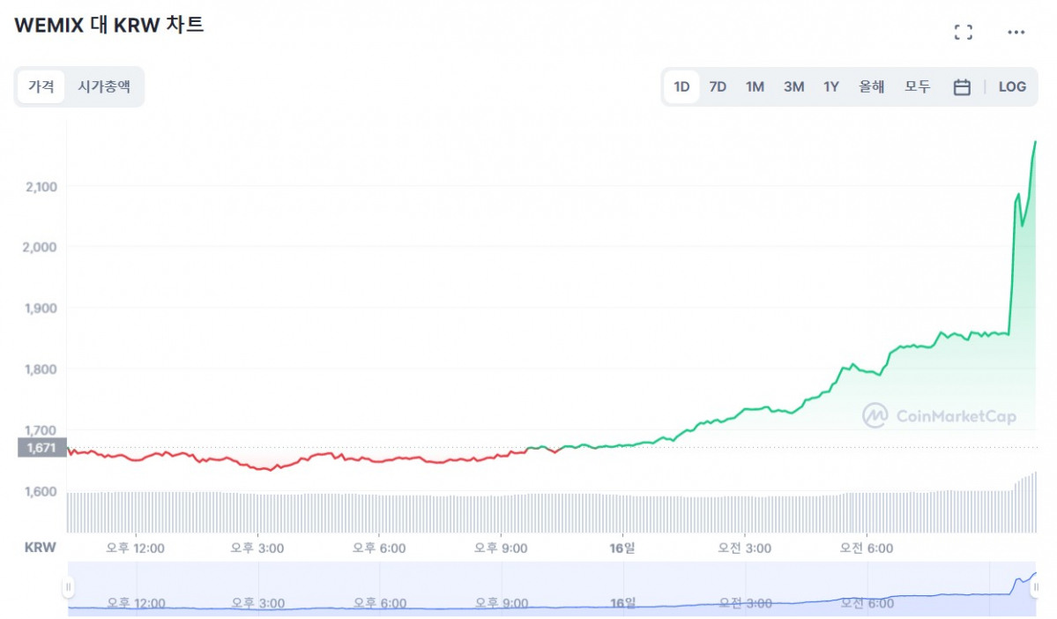Click the price peak at chart's right edge
The width and height of the screenshot is (1057, 619).
pos(1035,142)
